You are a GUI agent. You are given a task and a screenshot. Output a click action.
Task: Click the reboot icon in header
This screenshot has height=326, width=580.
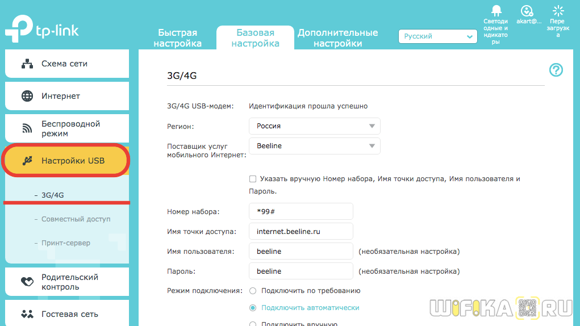[x=558, y=11]
